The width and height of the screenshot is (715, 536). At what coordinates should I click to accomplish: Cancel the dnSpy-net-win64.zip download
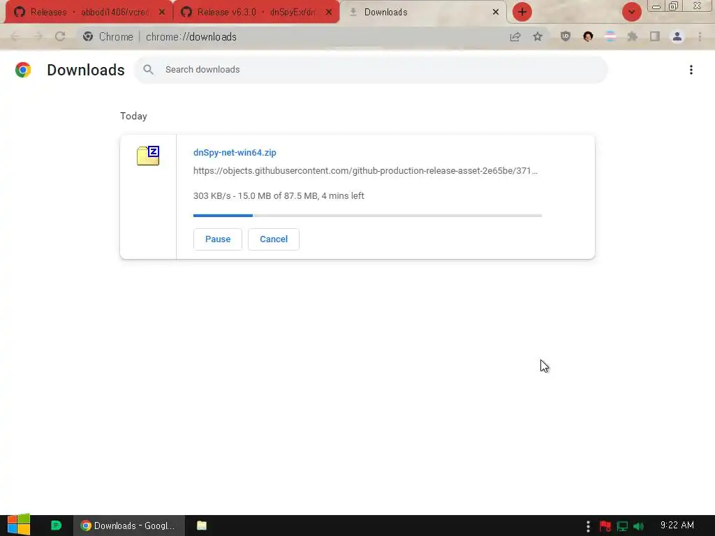pyautogui.click(x=274, y=239)
